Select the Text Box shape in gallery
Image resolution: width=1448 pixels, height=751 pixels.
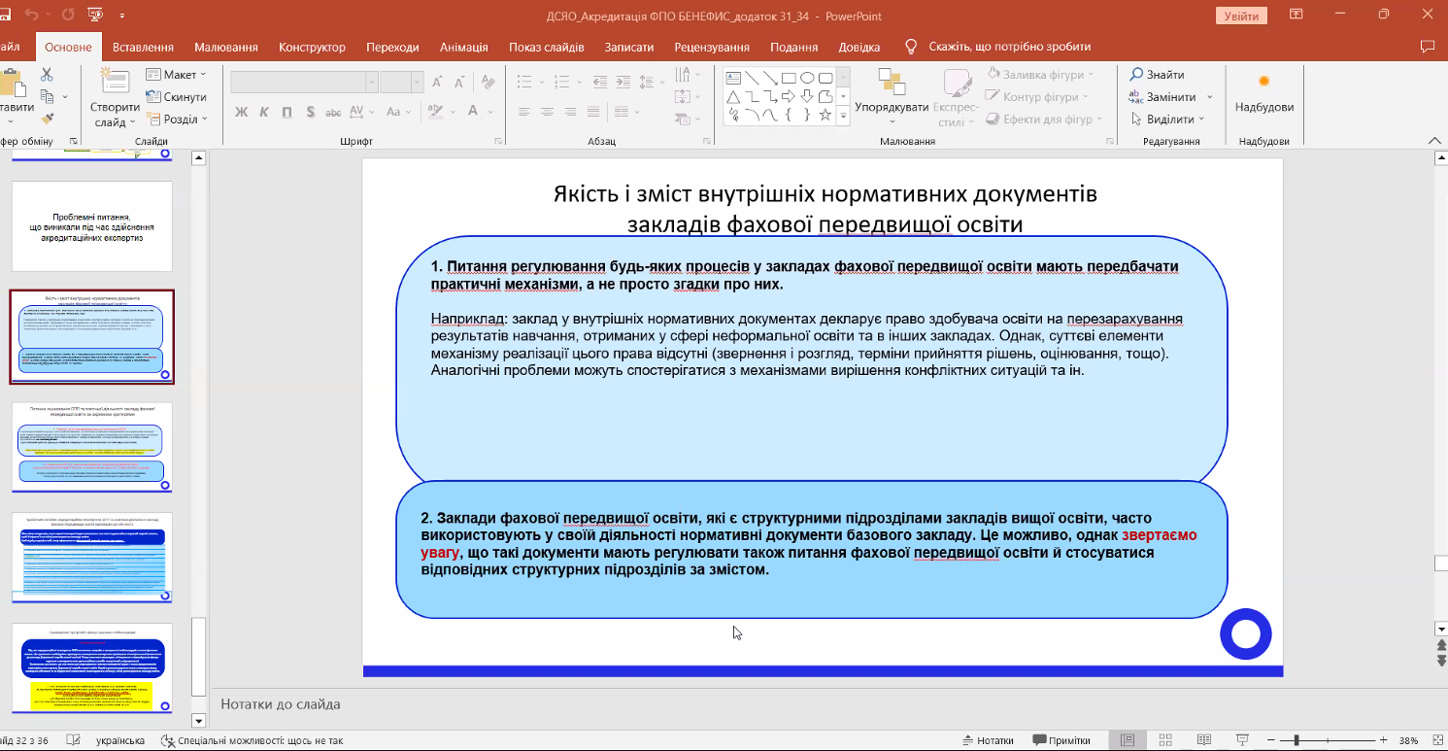pyautogui.click(x=733, y=78)
